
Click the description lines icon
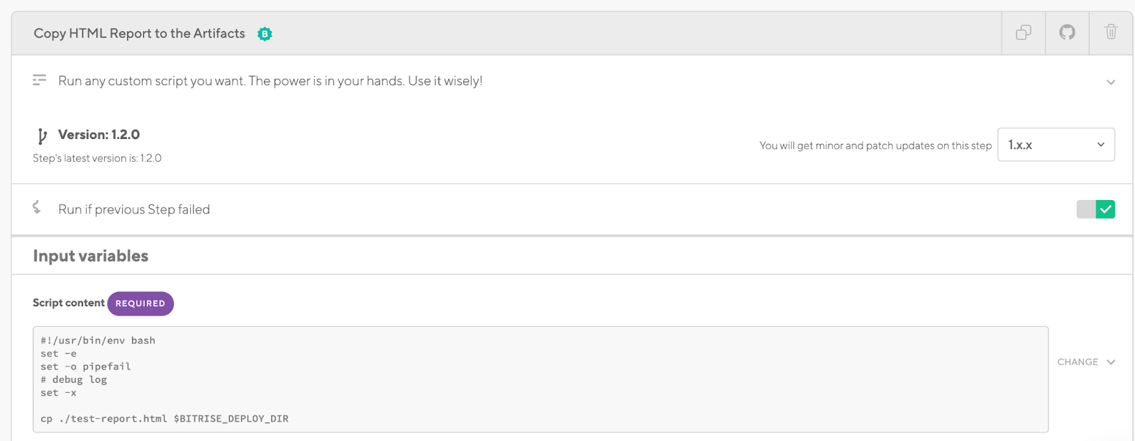coord(40,80)
